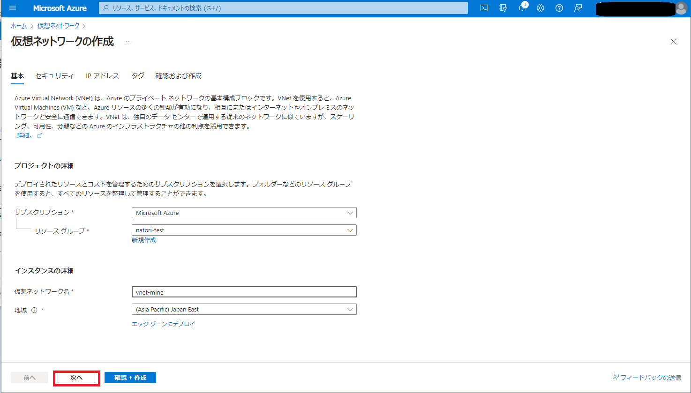Click the 仮想ネットワークの作成 page title
Screen dimensions: 691x393
coord(62,41)
